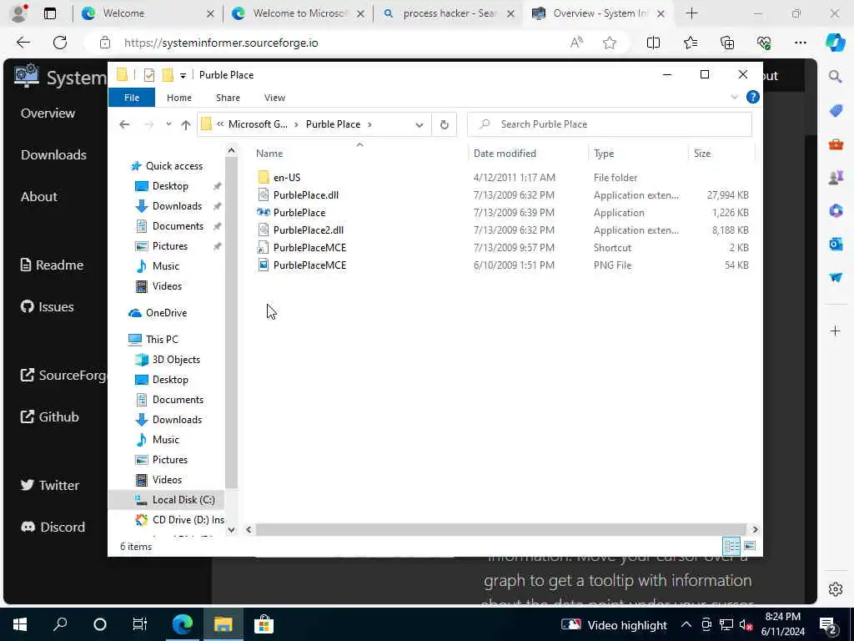Click horizontal scrollbar right arrow
Screen dimensions: 854x641
755,529
